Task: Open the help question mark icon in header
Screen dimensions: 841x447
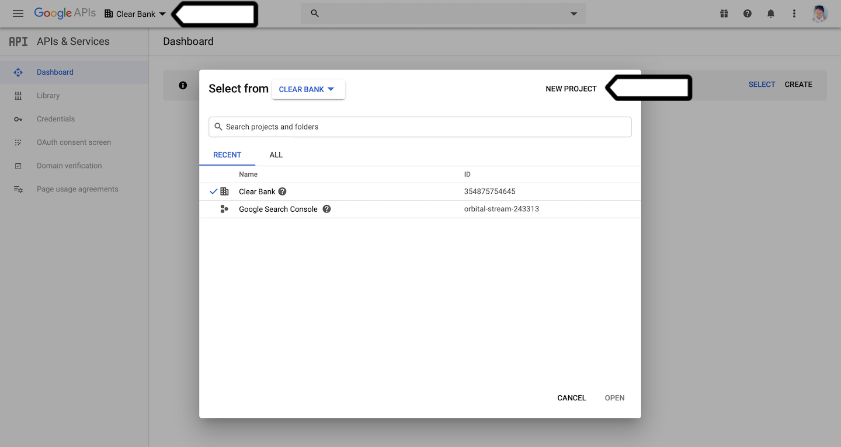Action: point(748,13)
